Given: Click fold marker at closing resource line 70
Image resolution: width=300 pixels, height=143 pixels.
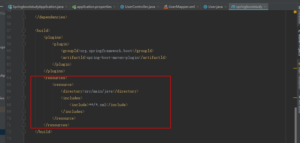Looking at the screenshot, I should click(x=24, y=118).
